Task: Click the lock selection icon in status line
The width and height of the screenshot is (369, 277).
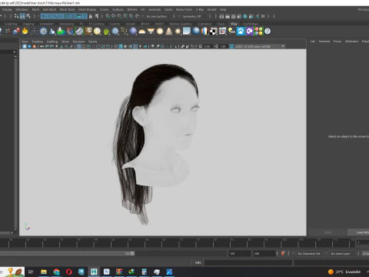Action: click(x=91, y=16)
